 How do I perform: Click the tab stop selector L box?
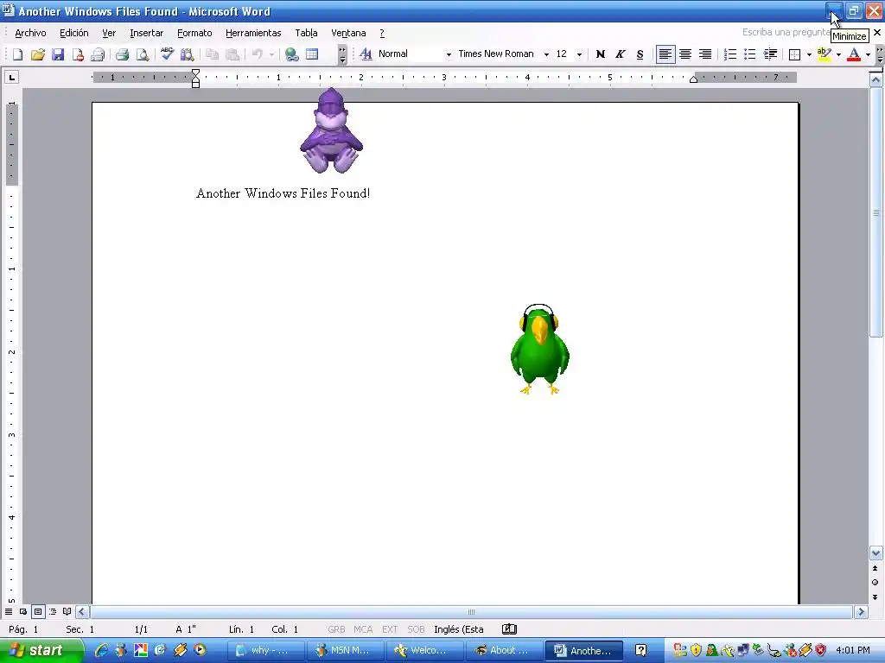click(12, 77)
